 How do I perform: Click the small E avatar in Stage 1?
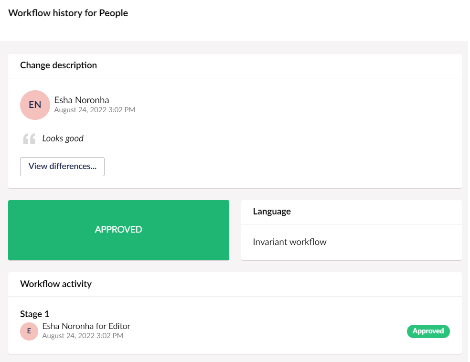coord(29,331)
